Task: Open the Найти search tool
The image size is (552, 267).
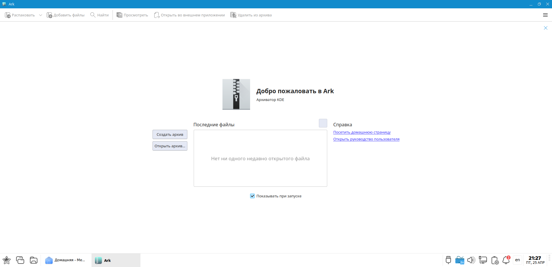Action: (100, 15)
